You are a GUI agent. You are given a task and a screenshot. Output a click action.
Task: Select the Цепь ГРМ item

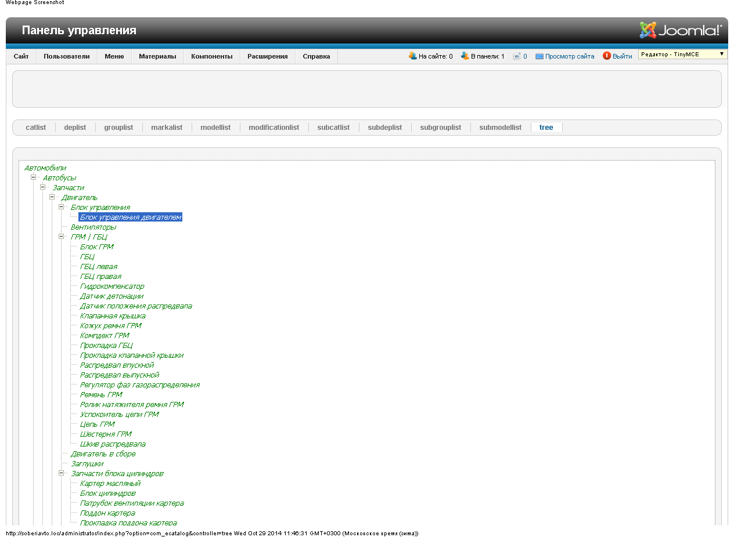pyautogui.click(x=97, y=424)
